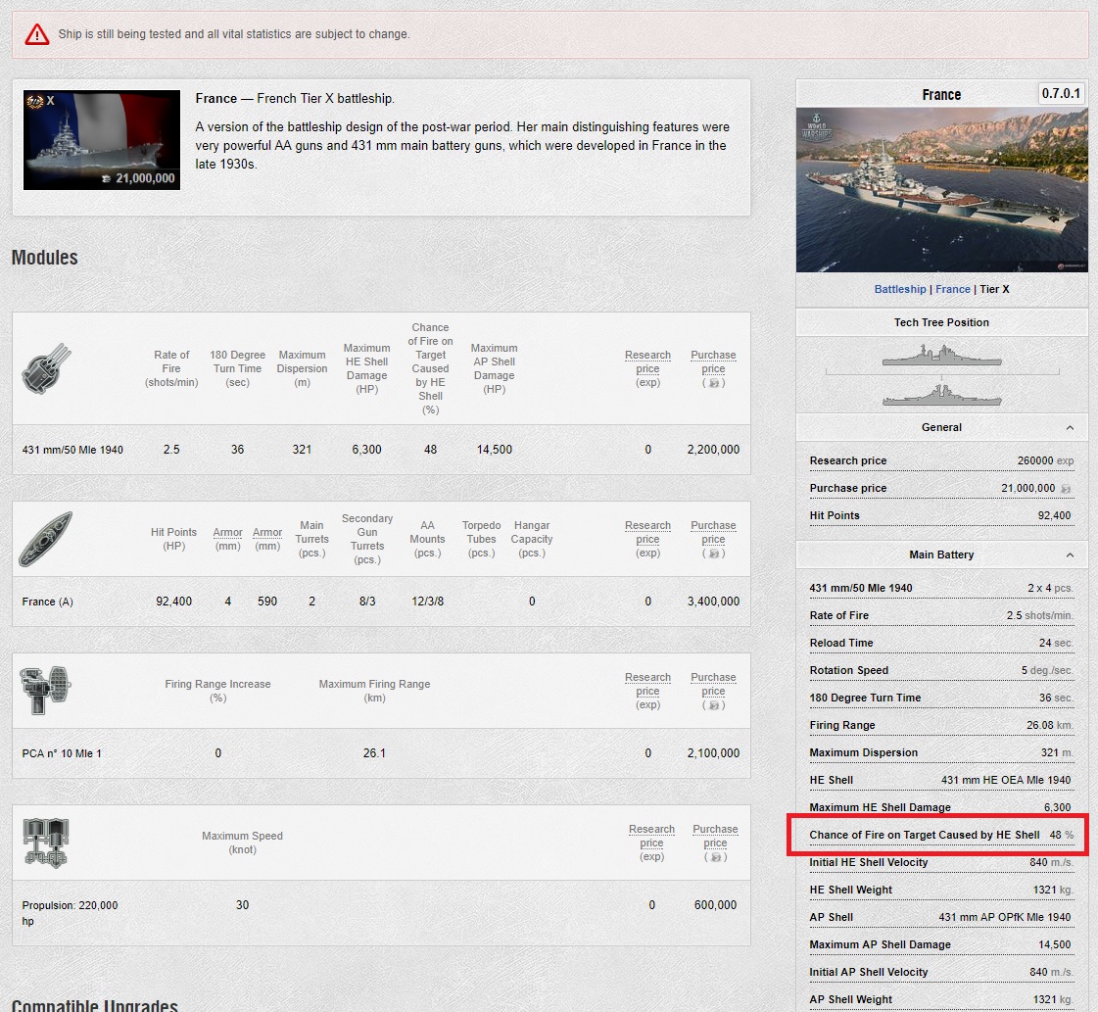Click the gun fire control system icon

coord(45,691)
